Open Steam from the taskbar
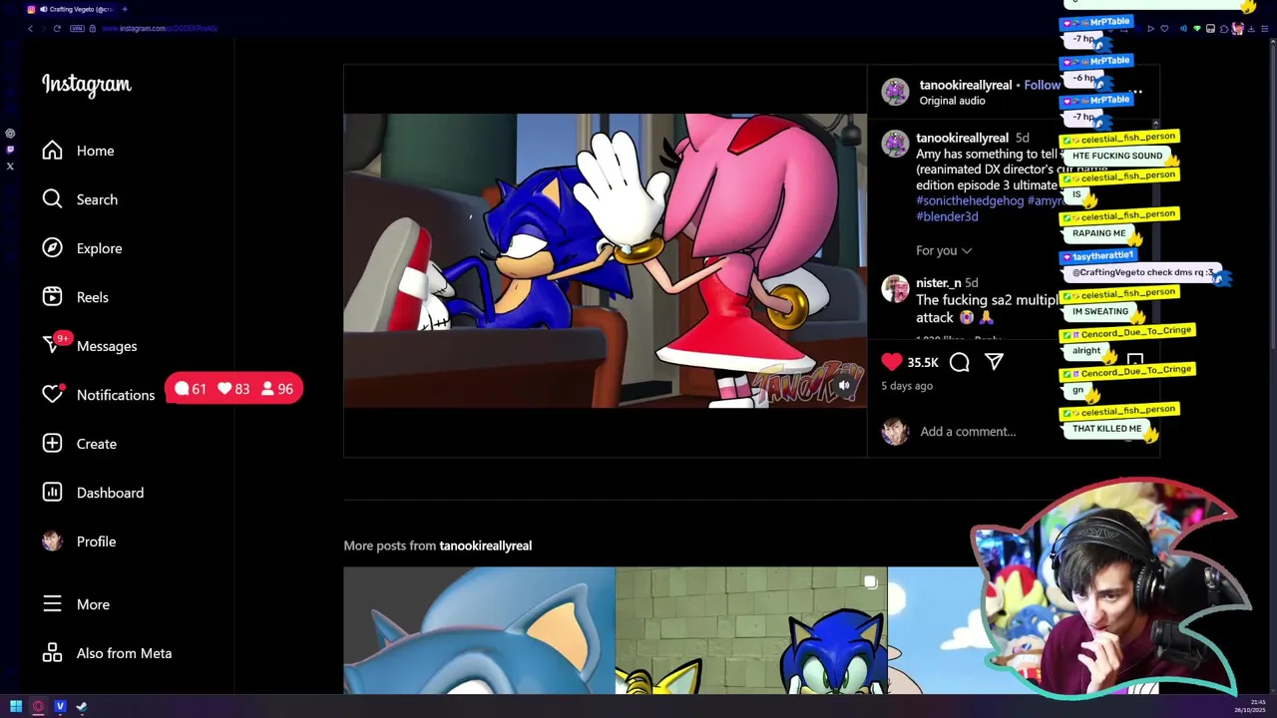The height and width of the screenshot is (718, 1277). (82, 706)
